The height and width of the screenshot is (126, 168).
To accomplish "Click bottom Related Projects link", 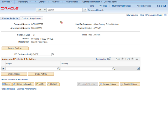I will [8, 89].
